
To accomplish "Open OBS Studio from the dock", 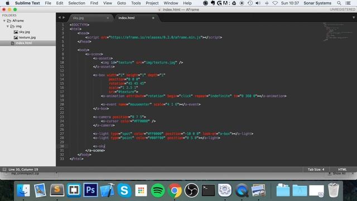I will tap(191, 190).
